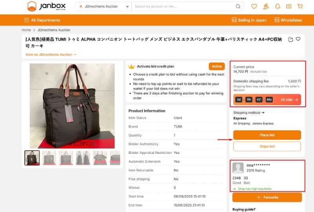314x212 pixels.
Task: Open the notifications bell icon
Action: (277, 6)
